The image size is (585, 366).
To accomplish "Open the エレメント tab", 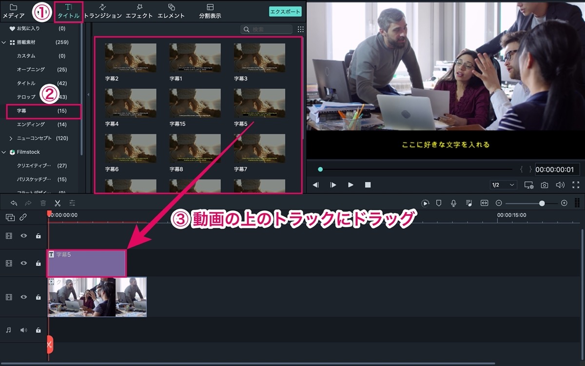I will point(171,11).
